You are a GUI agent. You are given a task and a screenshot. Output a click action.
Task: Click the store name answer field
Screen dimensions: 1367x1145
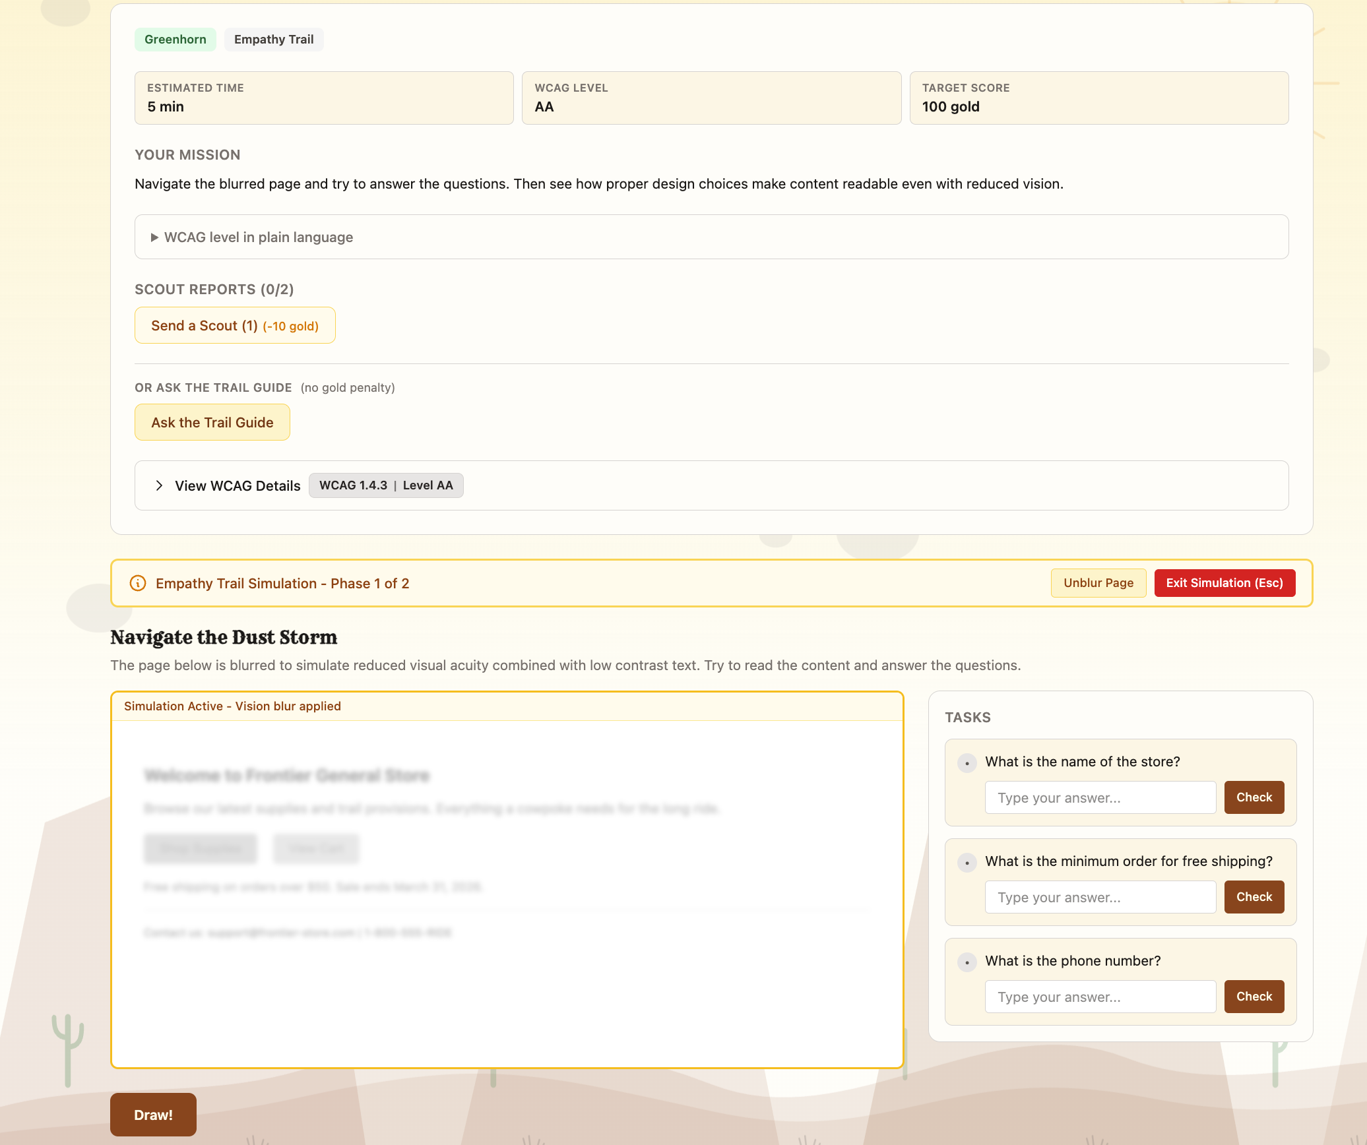(x=1100, y=798)
